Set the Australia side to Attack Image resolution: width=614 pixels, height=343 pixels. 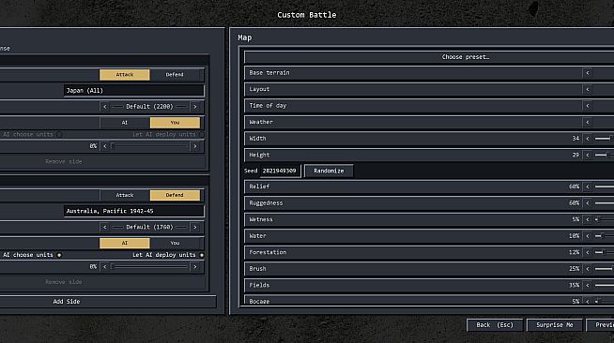pos(125,195)
